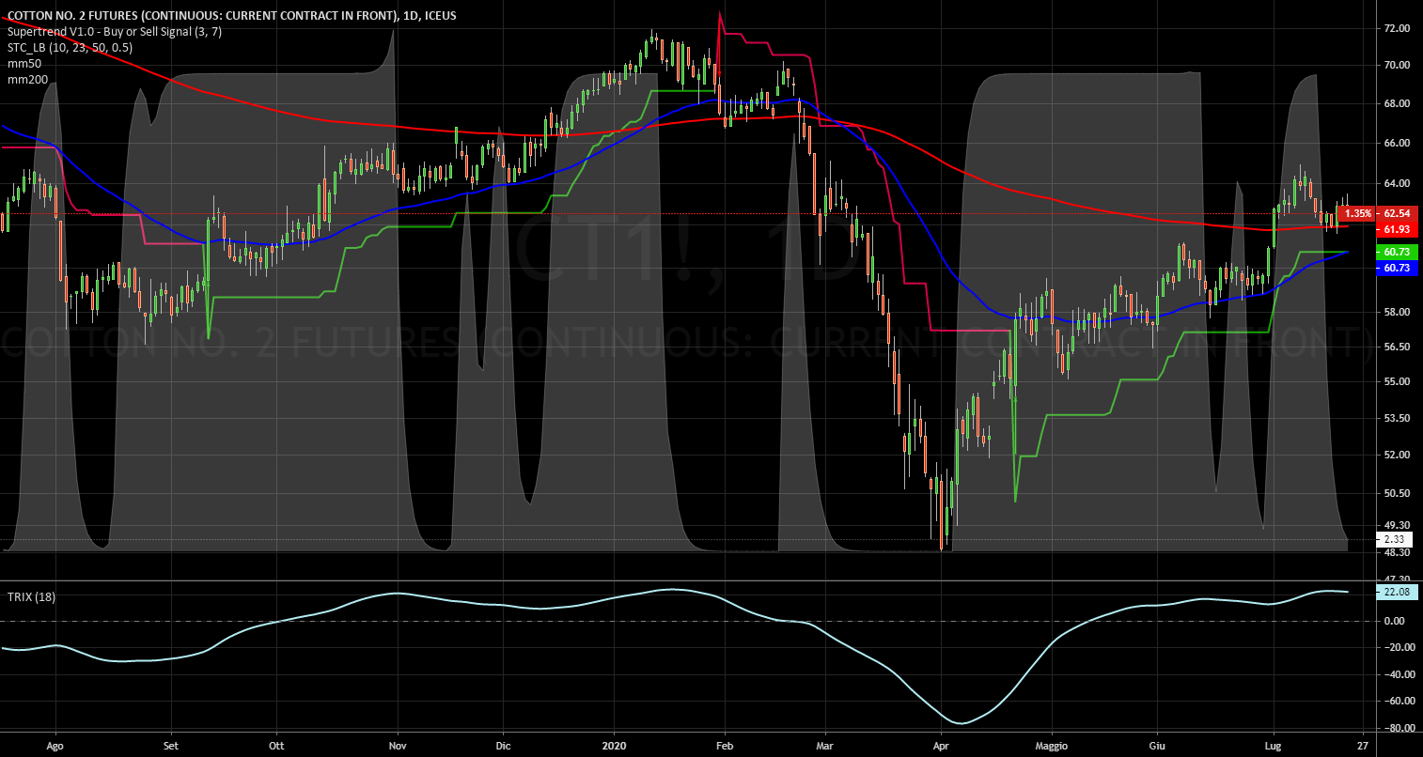This screenshot has width=1423, height=757.
Task: Click the Apr month on time axis
Action: pyautogui.click(x=941, y=747)
